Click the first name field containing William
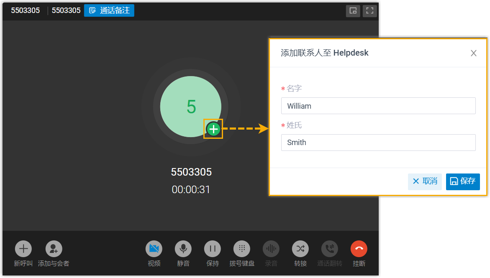The height and width of the screenshot is (278, 490). point(378,106)
